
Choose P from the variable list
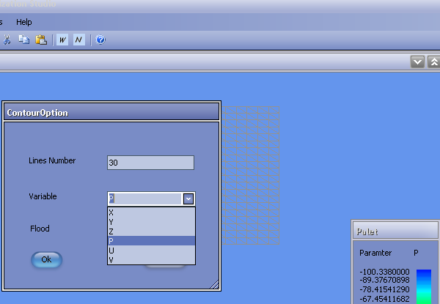(151, 241)
